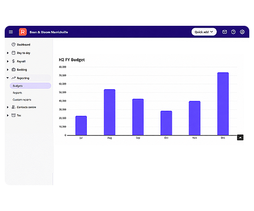
Task: Expand the Banking arrow
Action: tap(8, 69)
